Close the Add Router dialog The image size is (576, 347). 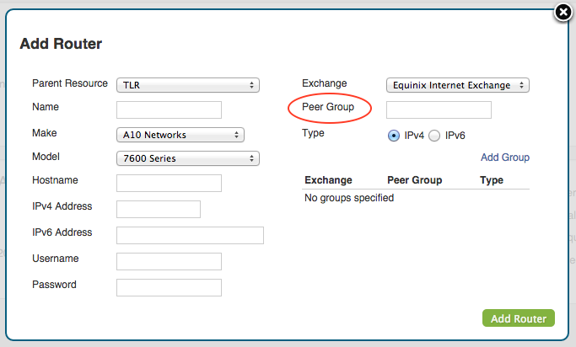click(x=563, y=12)
